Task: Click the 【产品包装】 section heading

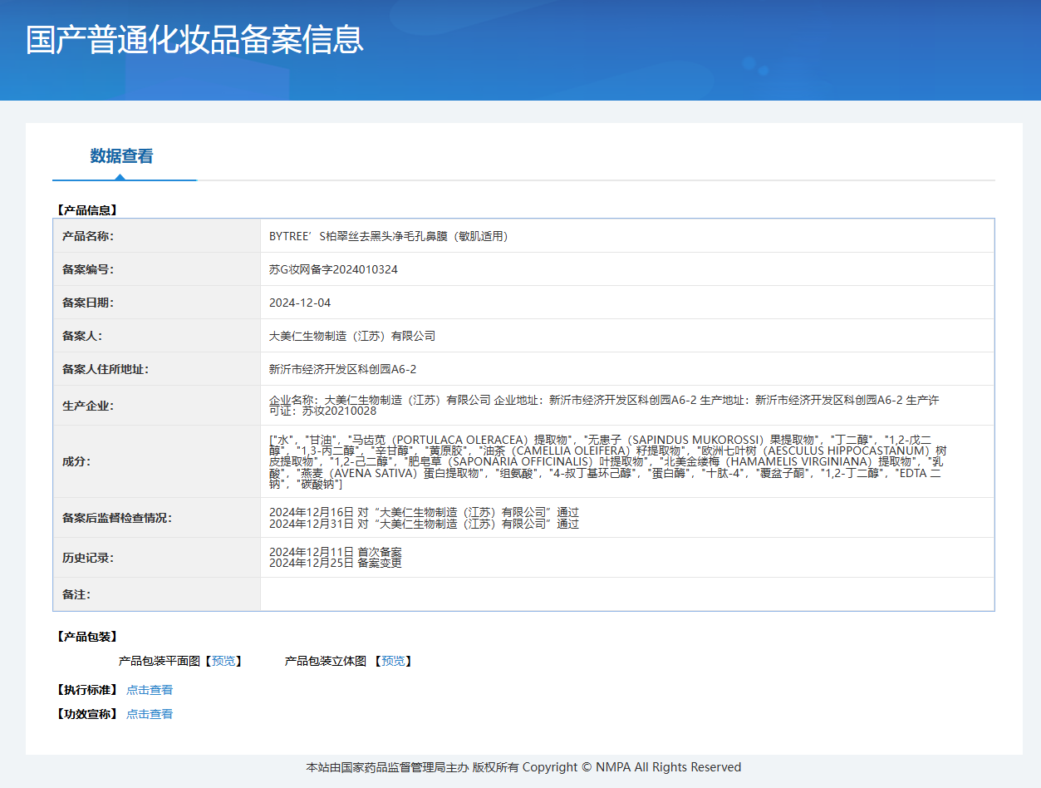Action: coord(86,637)
